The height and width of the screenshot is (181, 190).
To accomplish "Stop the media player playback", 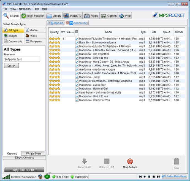I will tap(154, 177).
